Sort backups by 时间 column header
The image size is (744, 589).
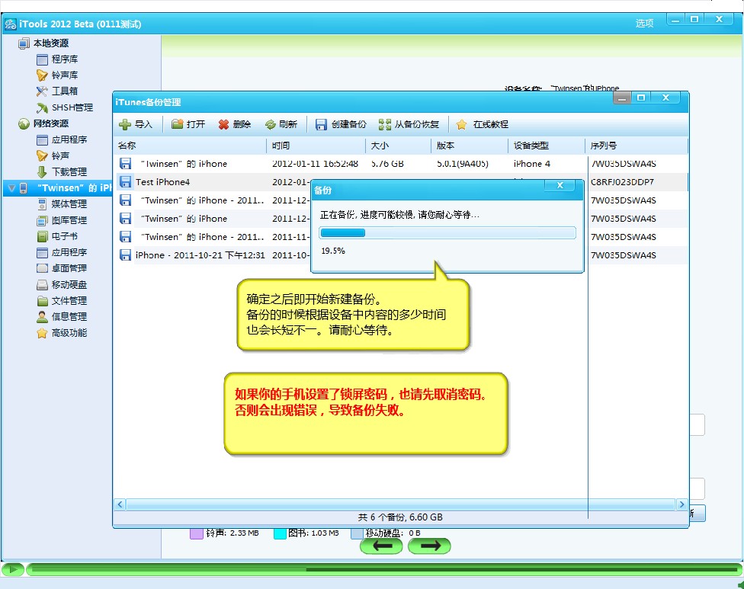(x=315, y=146)
